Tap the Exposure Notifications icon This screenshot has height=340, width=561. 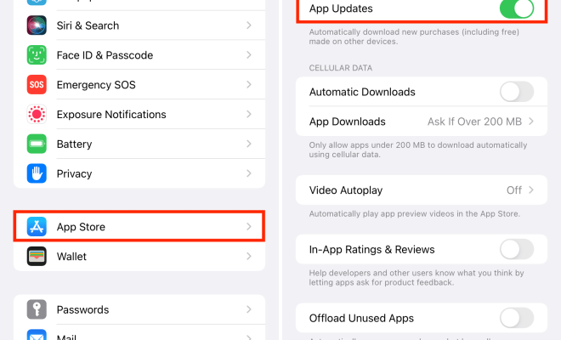37,114
